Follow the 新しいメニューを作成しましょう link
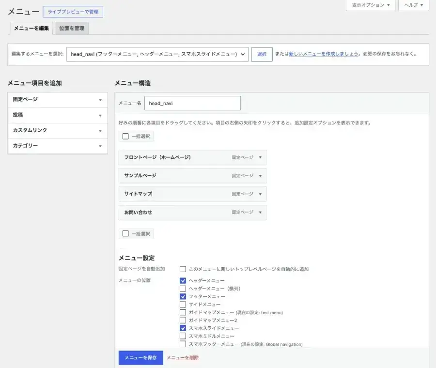Viewport: 436px width, 368px height. pos(324,54)
